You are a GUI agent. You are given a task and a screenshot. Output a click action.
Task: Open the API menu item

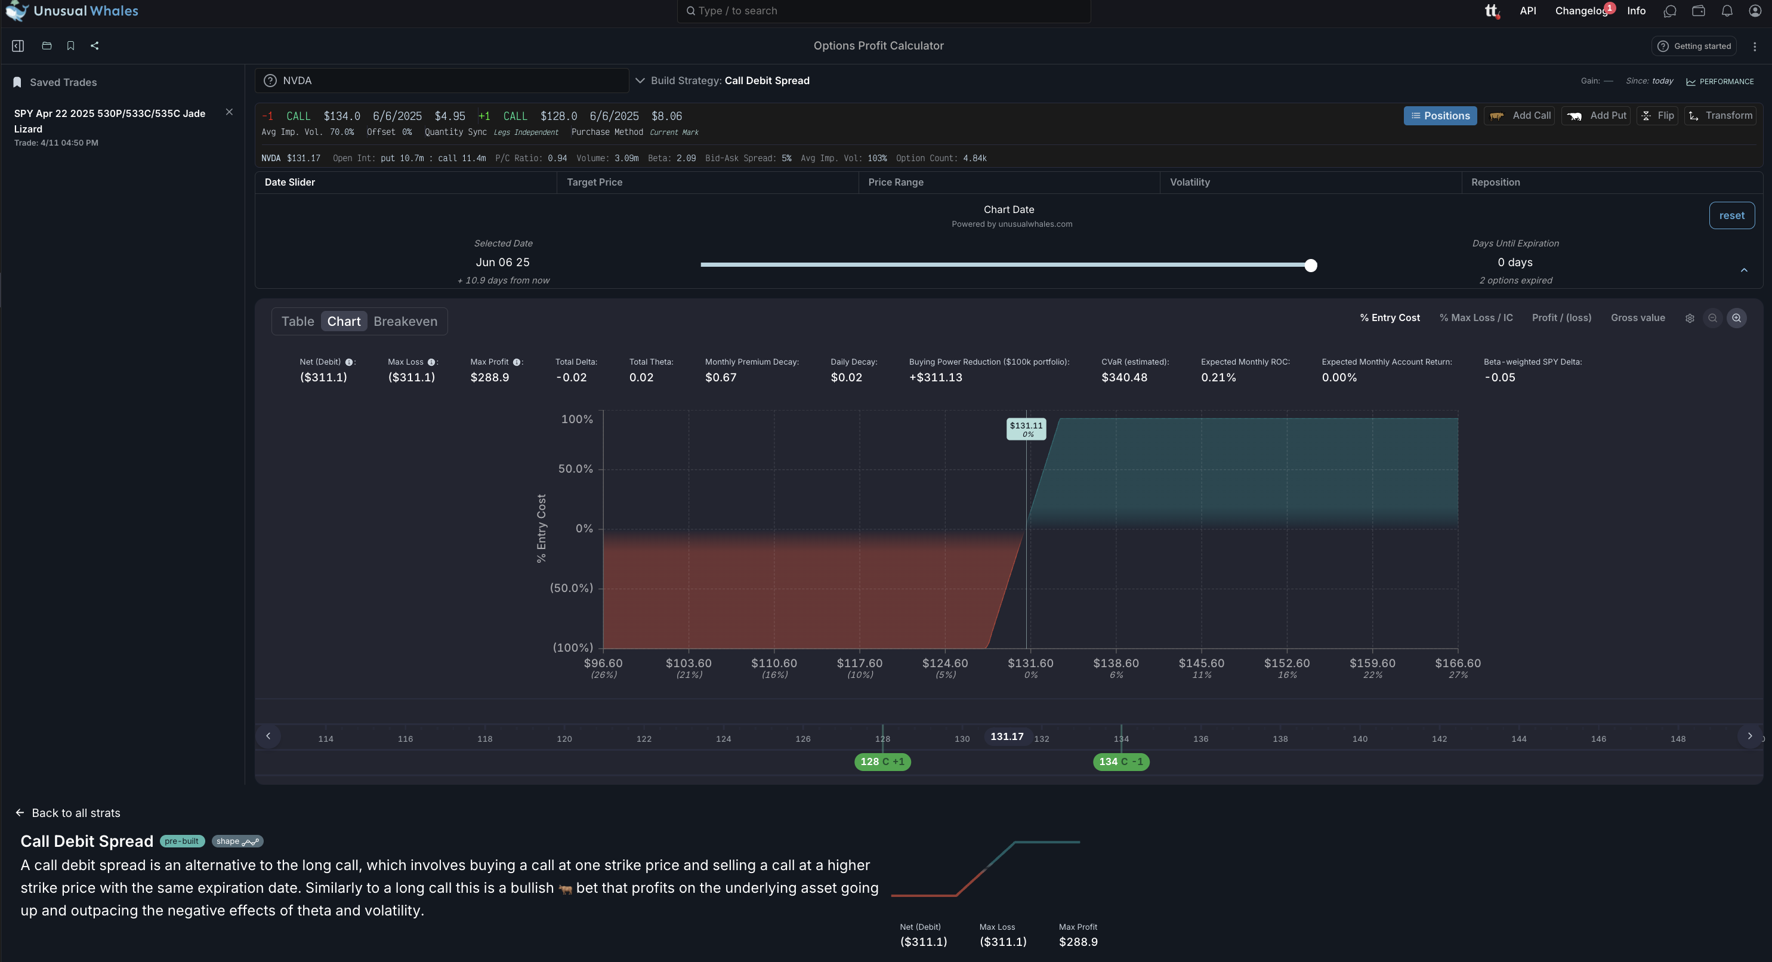click(1528, 11)
